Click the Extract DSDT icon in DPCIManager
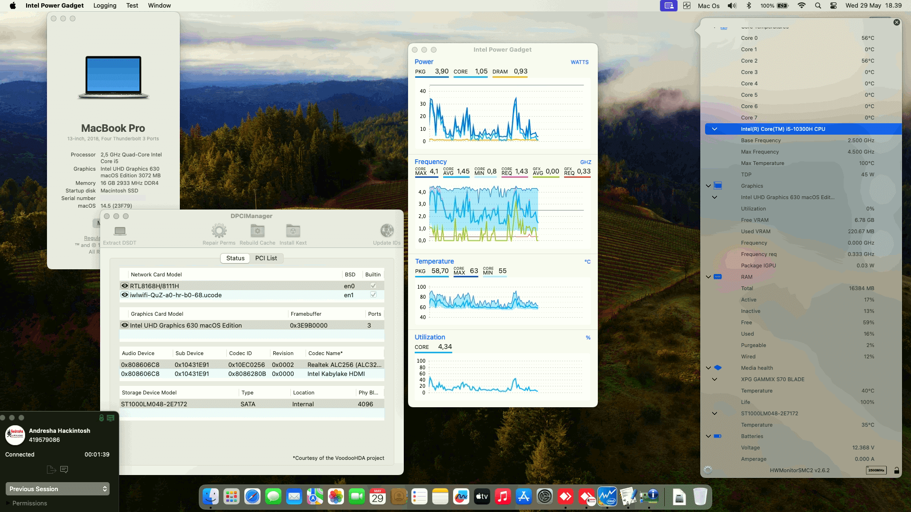The image size is (911, 512). coord(119,232)
